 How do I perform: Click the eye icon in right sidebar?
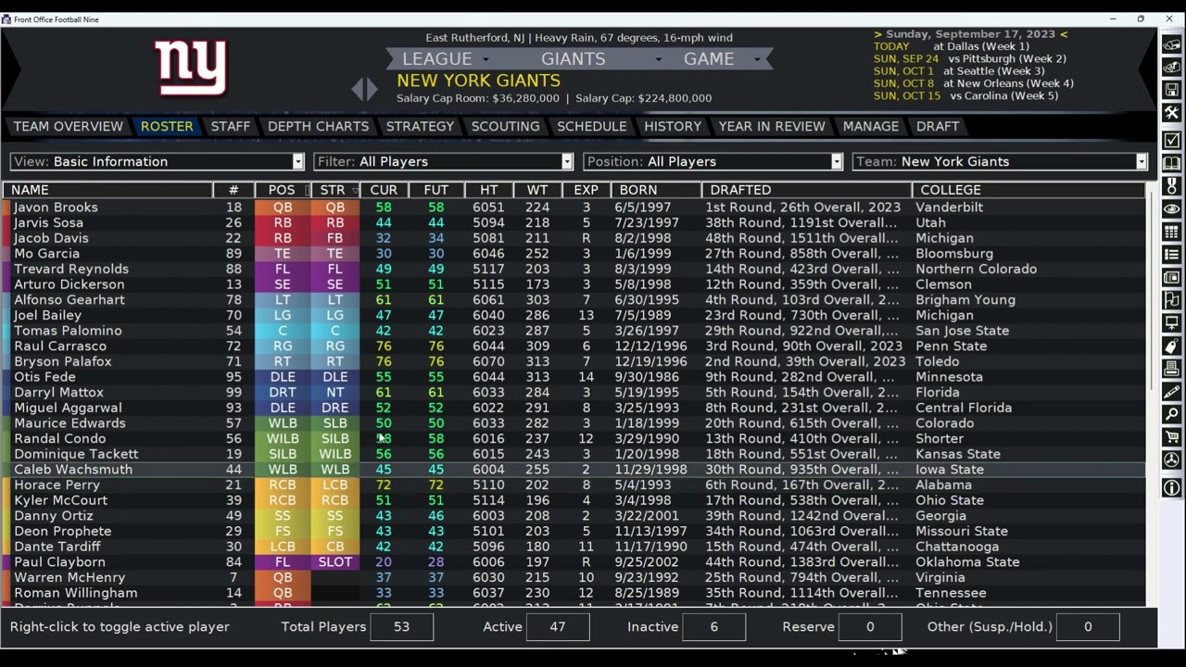click(1172, 209)
